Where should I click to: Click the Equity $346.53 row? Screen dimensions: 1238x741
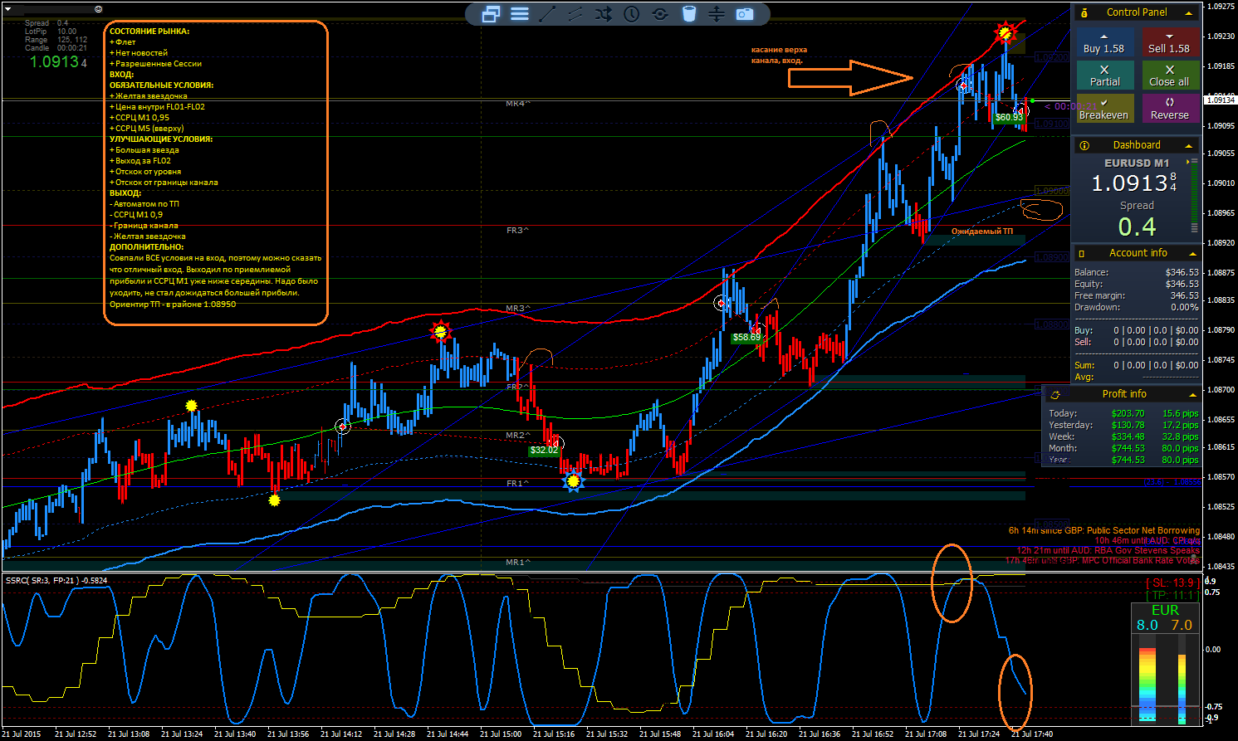click(x=1137, y=284)
